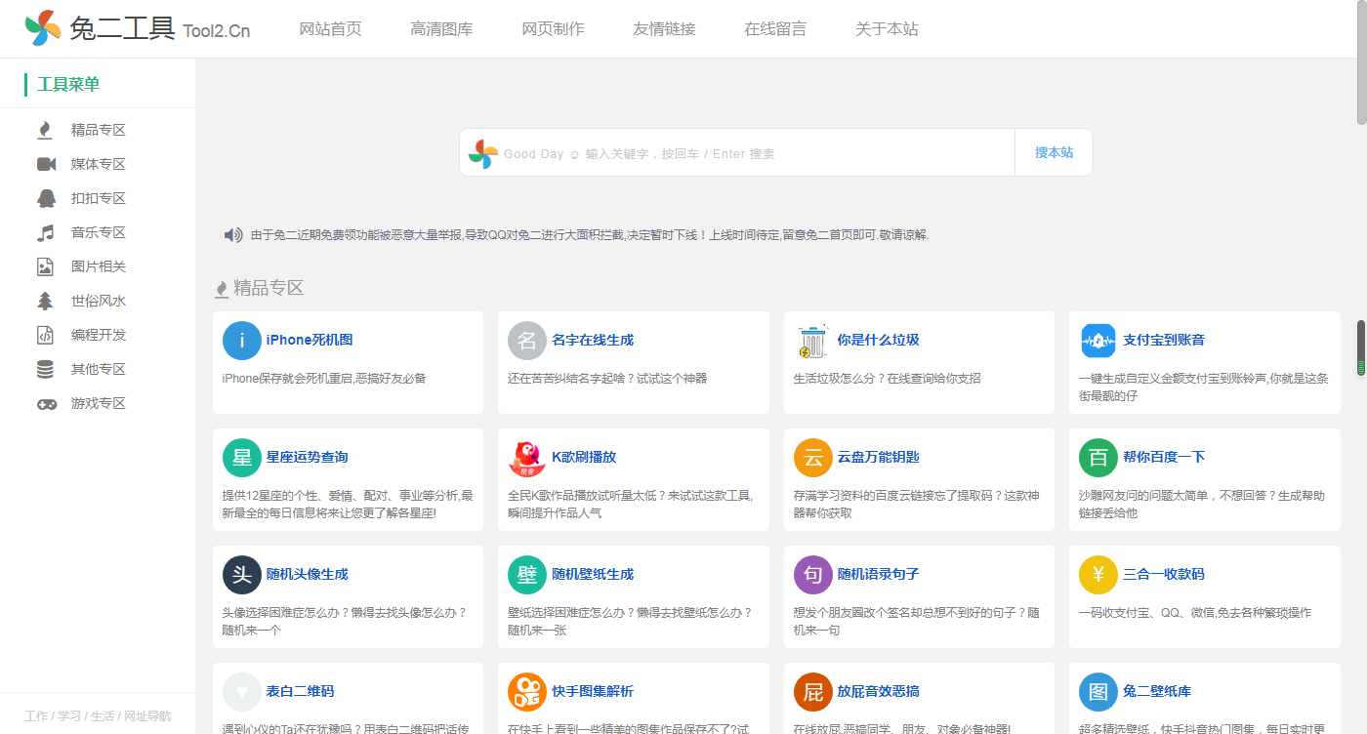Click the dark 头 icon of 随机头像生成
Viewport: 1367px width, 734px height.
pyautogui.click(x=241, y=575)
